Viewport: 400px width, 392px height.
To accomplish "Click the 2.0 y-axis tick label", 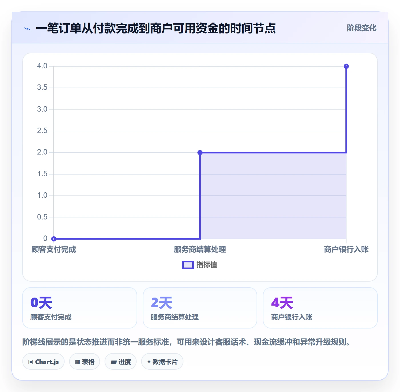I will pyautogui.click(x=42, y=152).
